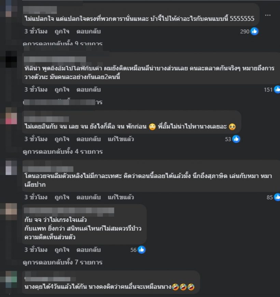Viewport: 280px width, 297px height.
Task: Click the like reaction icon beside 151
Action: (x=277, y=90)
